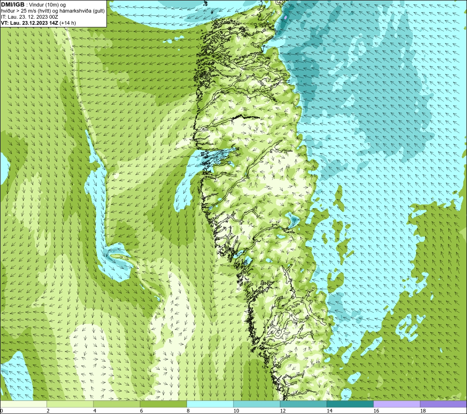Click the 10–12 m/s teal legend swatch
Viewport: 467px width, 414px height.
point(257,404)
